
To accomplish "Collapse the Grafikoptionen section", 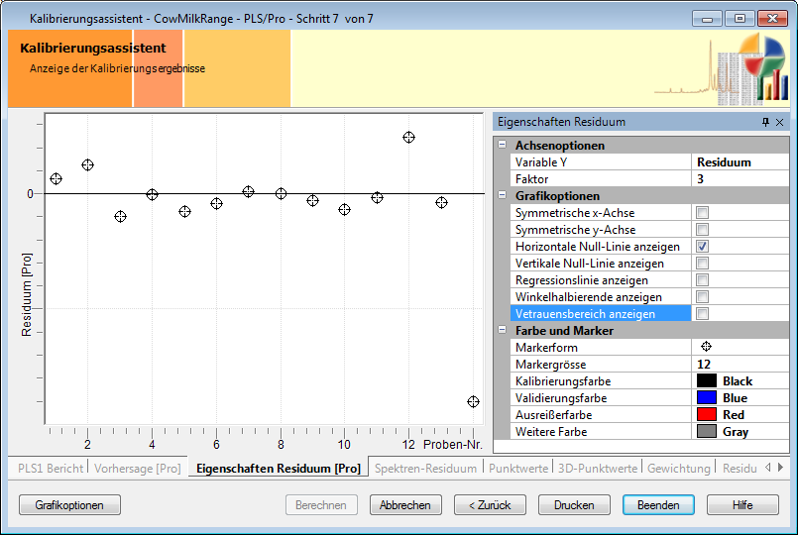I will (503, 196).
